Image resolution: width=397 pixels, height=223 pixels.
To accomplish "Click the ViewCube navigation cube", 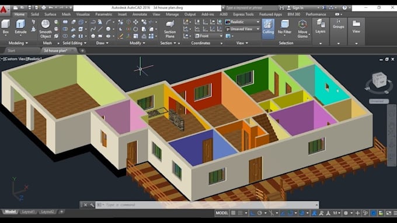I will [379, 80].
